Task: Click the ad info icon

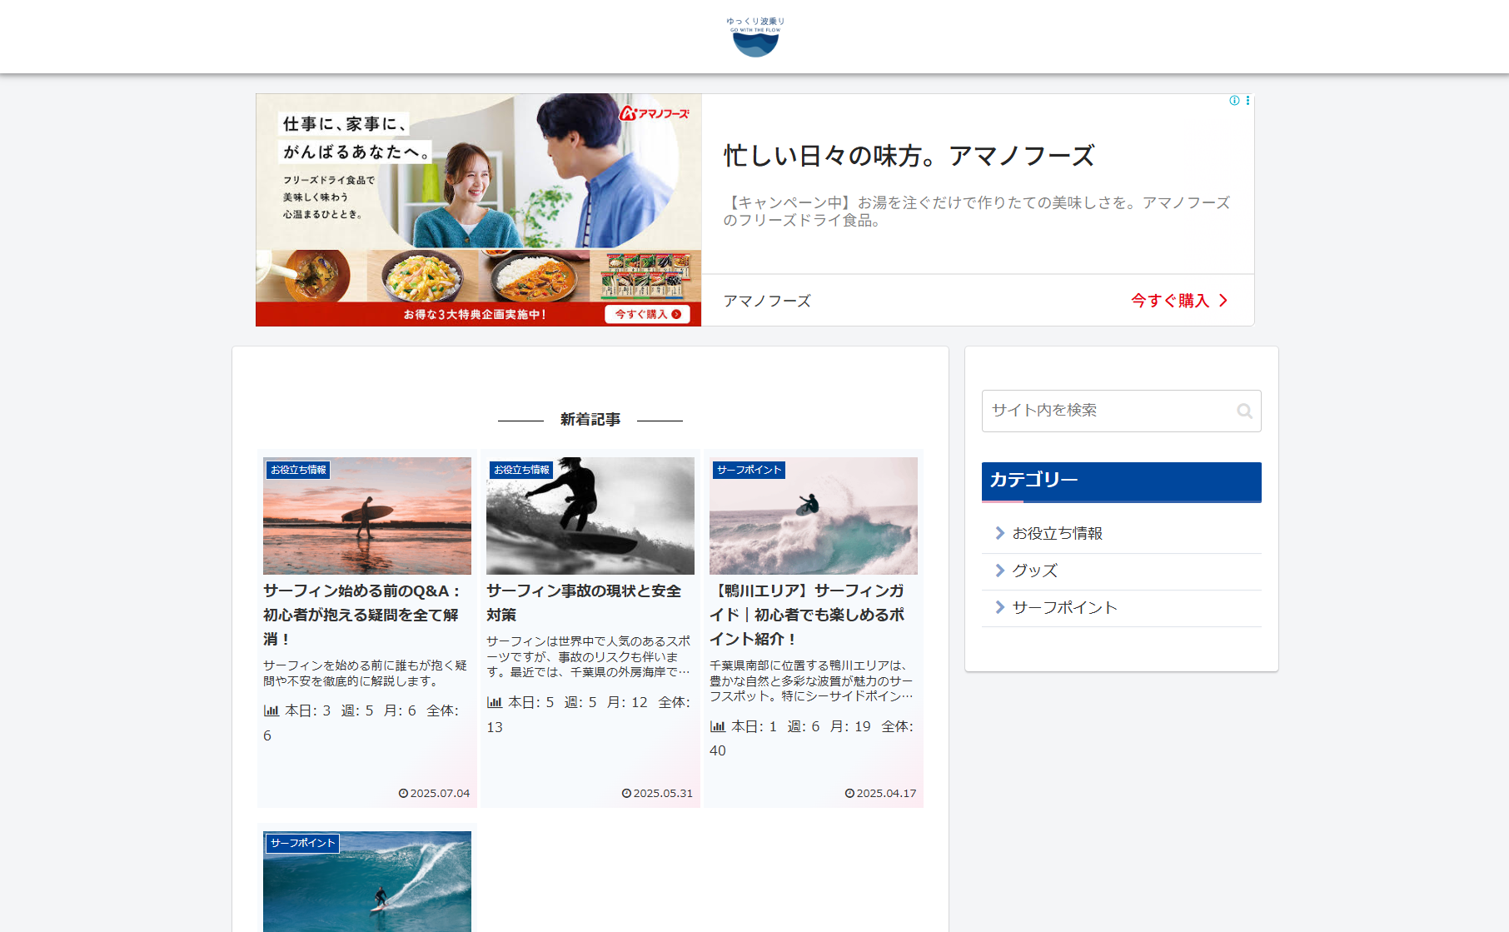Action: (x=1234, y=101)
